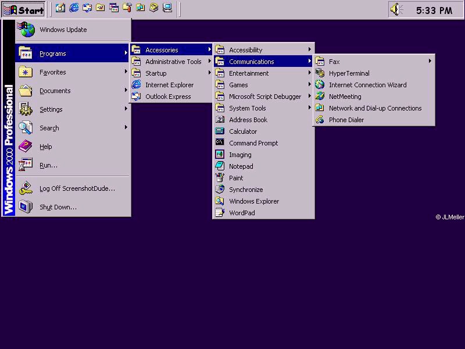Open WordPad
This screenshot has width=465, height=349.
[263, 213]
